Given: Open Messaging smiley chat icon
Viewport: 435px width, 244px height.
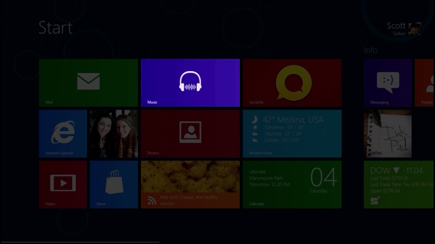Looking at the screenshot, I should click(388, 83).
